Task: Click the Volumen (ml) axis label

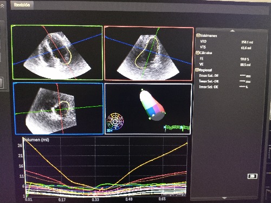Action: click(37, 140)
